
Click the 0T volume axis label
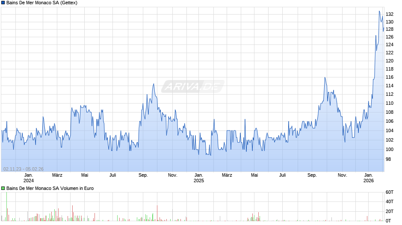tap(388, 221)
